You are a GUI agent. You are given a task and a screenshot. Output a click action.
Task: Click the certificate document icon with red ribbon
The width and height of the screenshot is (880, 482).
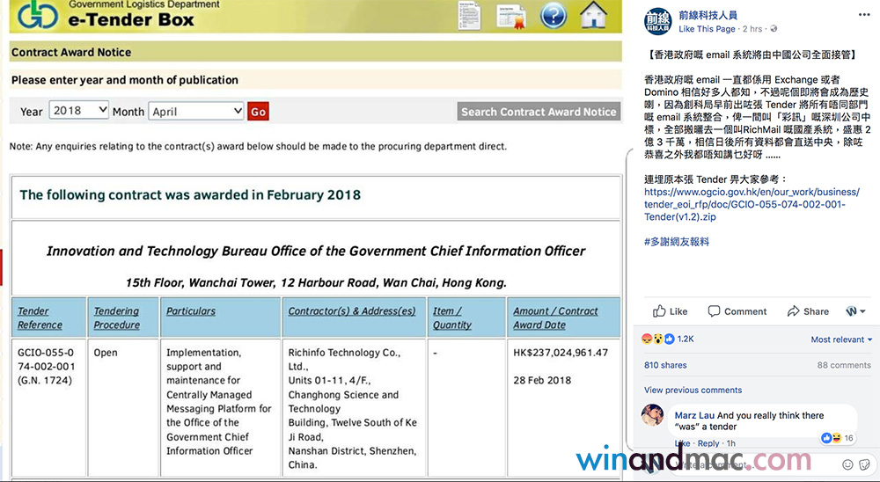(511, 15)
